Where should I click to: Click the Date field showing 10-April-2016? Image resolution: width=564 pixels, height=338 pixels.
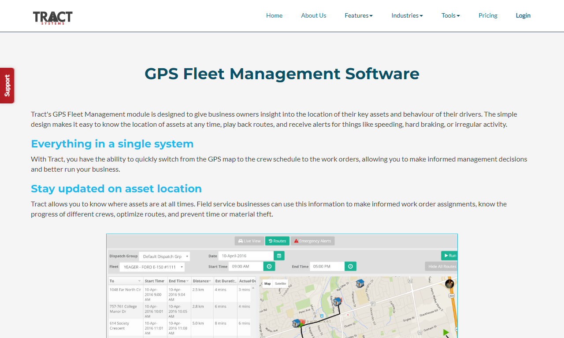click(246, 256)
